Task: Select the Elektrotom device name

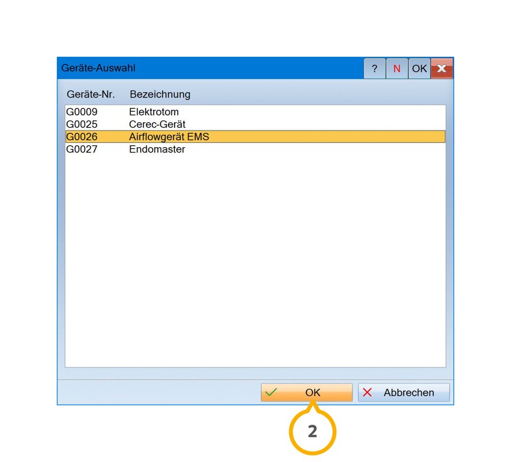Action: point(154,112)
